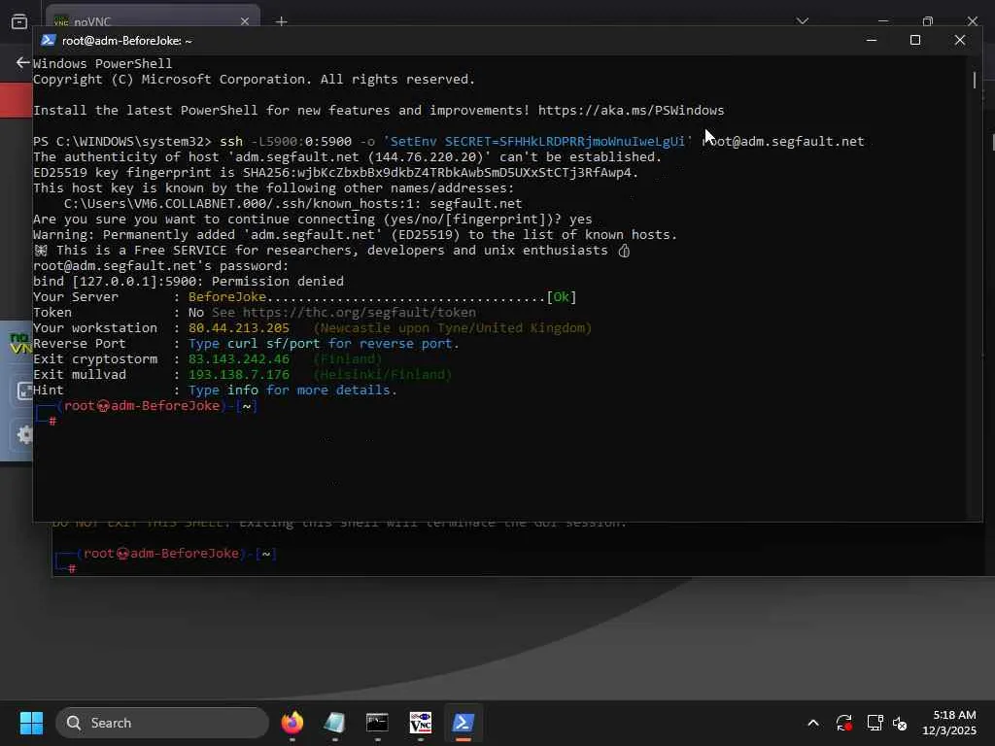This screenshot has width=995, height=746.
Task: Click the 'Newcastle upon Tyne/United Kingdom' location text
Action: pyautogui.click(x=453, y=328)
